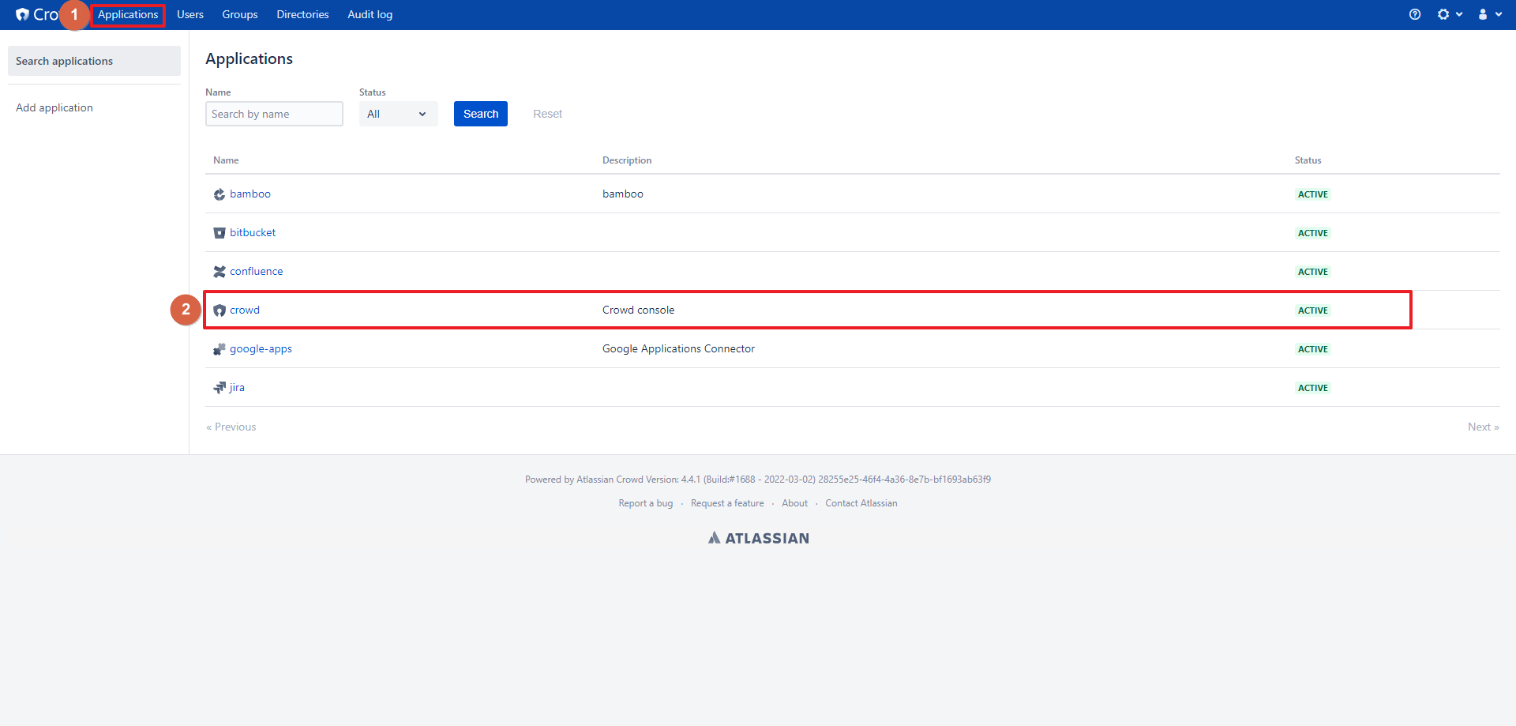
Task: Open the Directories menu
Action: pos(302,14)
